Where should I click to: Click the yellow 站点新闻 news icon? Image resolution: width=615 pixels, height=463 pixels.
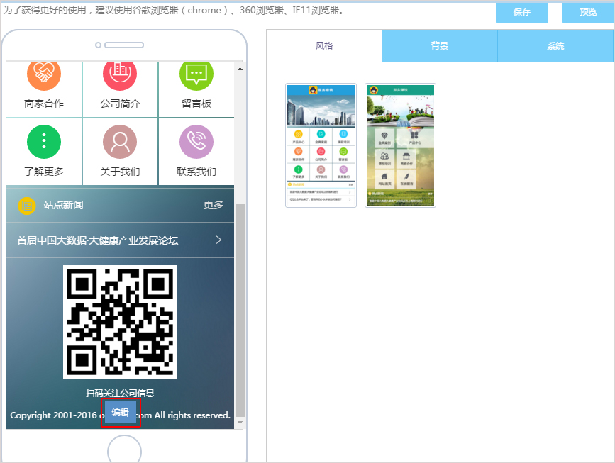coord(27,206)
